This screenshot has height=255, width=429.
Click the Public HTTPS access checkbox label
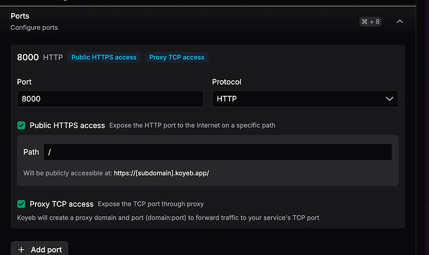[67, 125]
